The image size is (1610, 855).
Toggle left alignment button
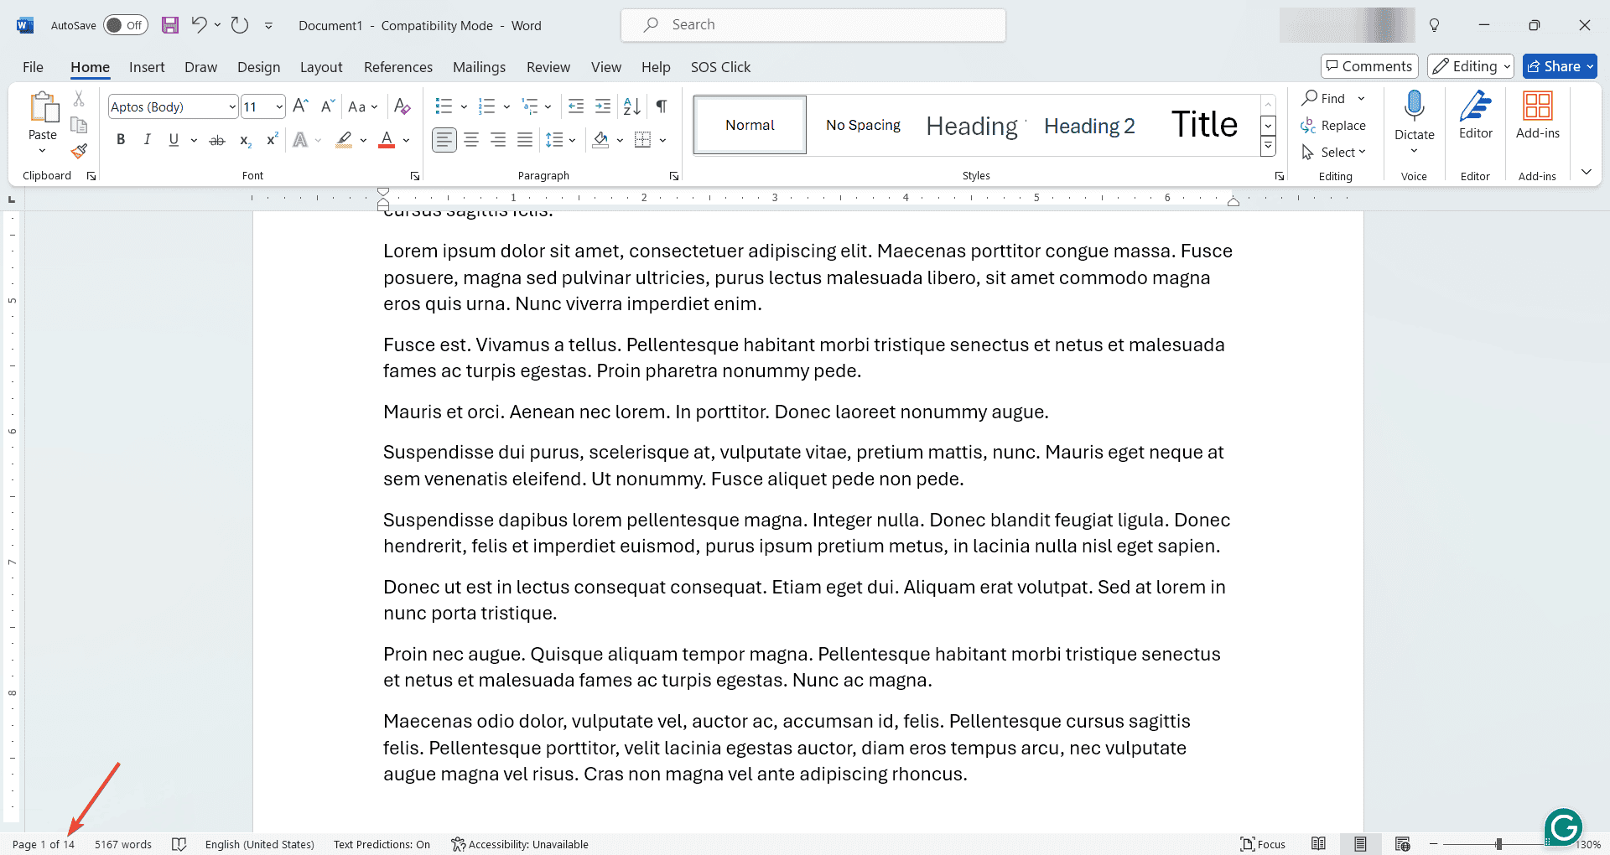444,140
